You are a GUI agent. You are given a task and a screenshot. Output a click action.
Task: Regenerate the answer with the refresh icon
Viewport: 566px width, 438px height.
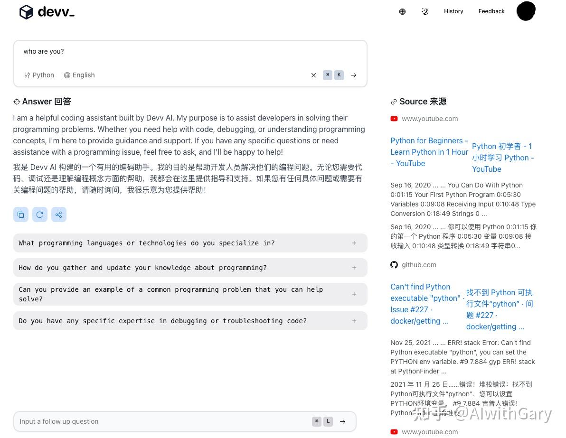point(40,214)
